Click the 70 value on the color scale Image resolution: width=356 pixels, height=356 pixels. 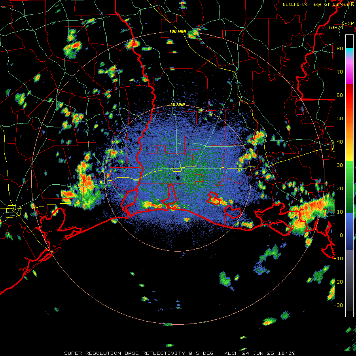340,72
